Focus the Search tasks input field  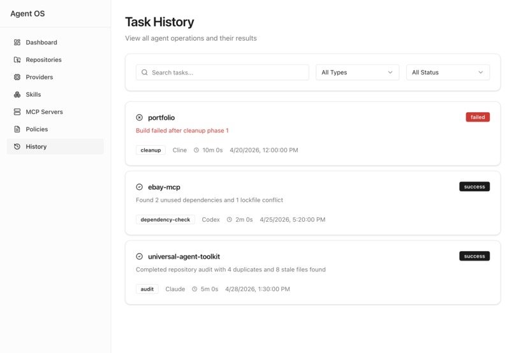223,73
